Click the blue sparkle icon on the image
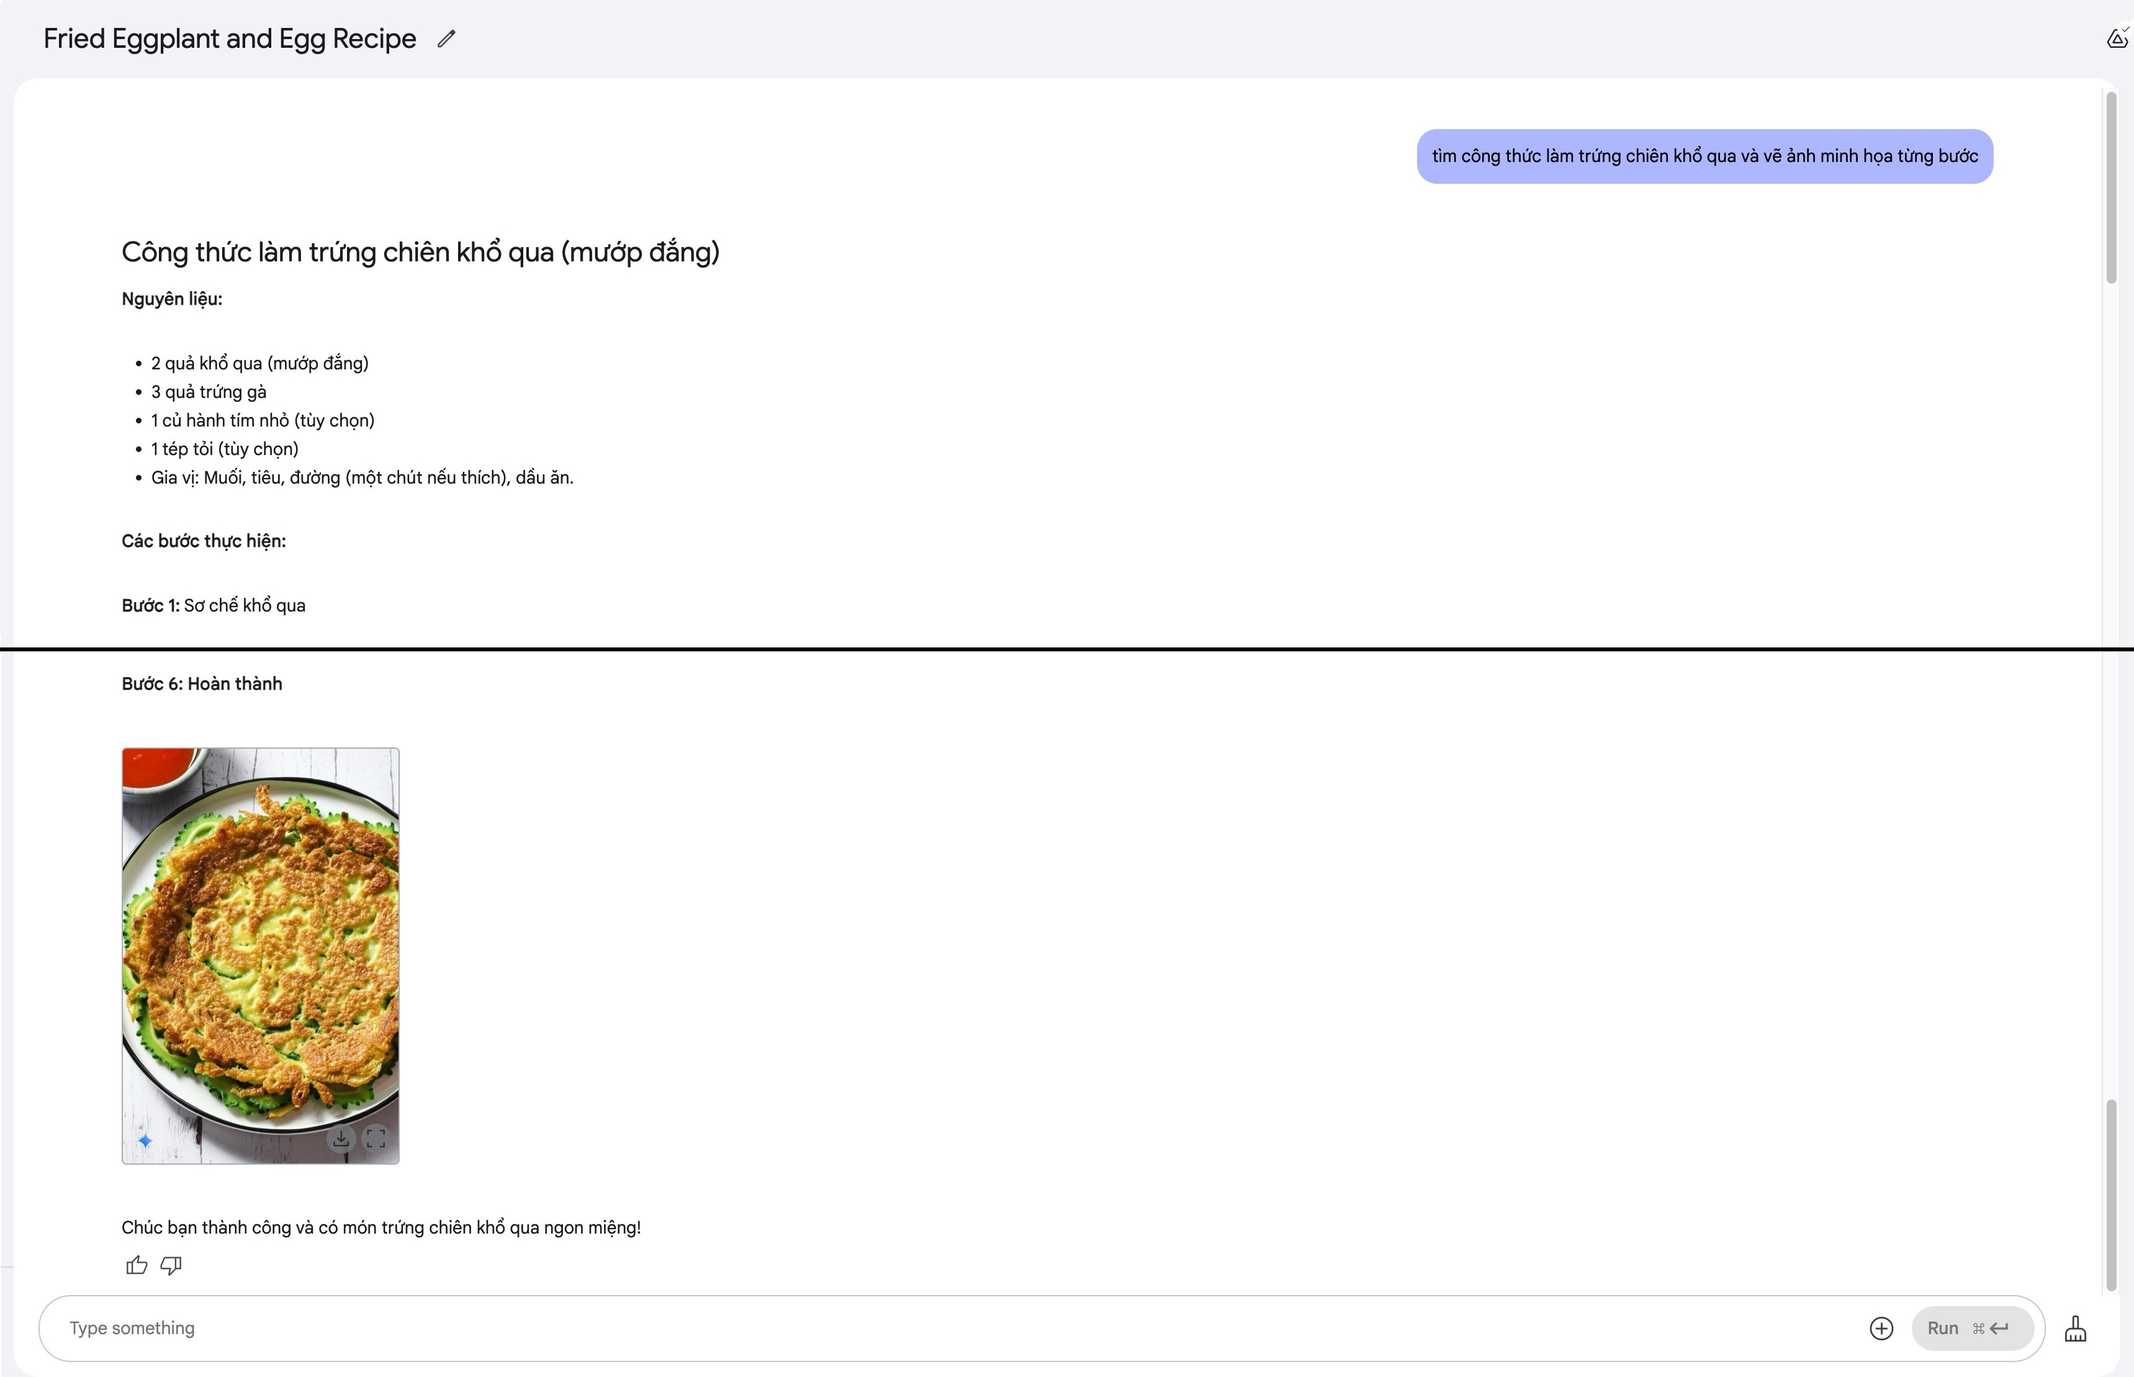 point(145,1140)
